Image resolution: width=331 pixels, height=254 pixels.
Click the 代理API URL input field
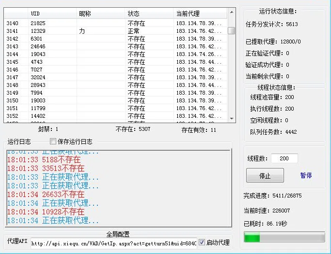click(114, 243)
